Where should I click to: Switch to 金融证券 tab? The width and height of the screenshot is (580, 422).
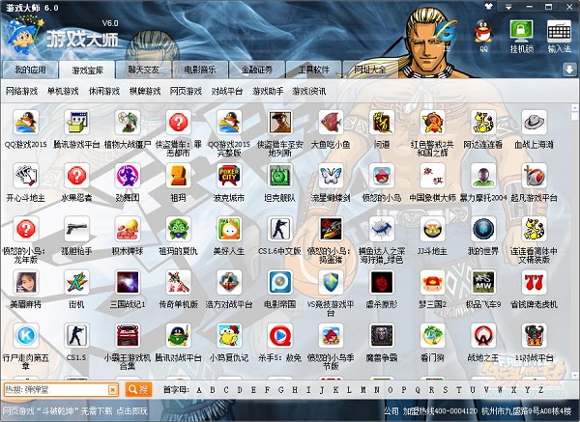coord(257,70)
